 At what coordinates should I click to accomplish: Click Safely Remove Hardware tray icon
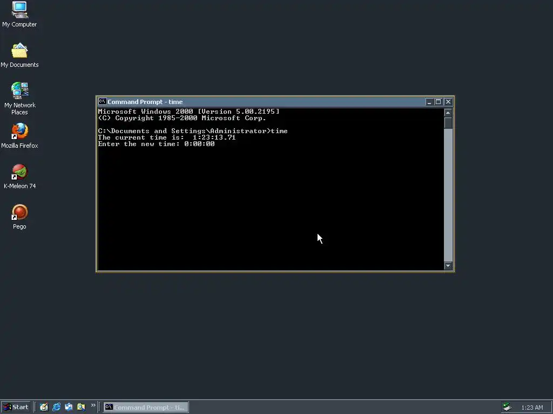pyautogui.click(x=507, y=408)
